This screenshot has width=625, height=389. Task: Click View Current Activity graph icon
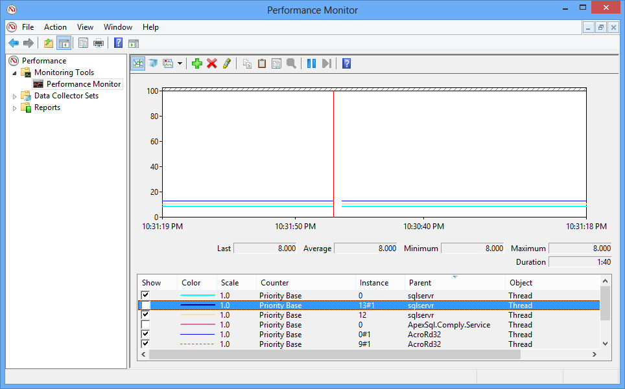[137, 63]
